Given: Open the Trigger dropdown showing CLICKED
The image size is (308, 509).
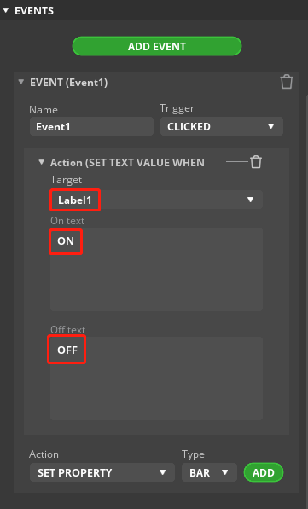Looking at the screenshot, I should [x=222, y=126].
